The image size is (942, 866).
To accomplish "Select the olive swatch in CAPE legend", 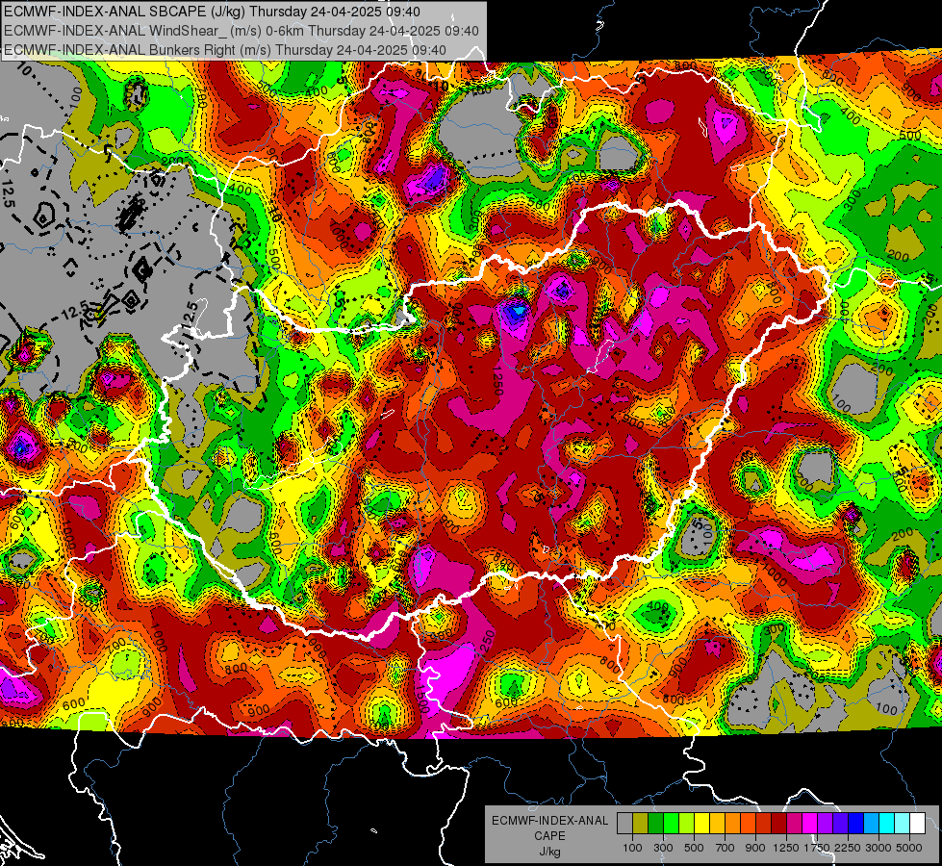I will (x=641, y=824).
